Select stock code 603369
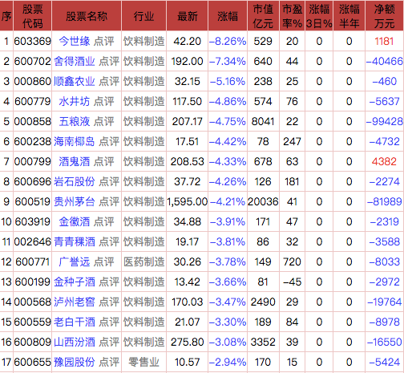The width and height of the screenshot is (404, 373). click(33, 41)
